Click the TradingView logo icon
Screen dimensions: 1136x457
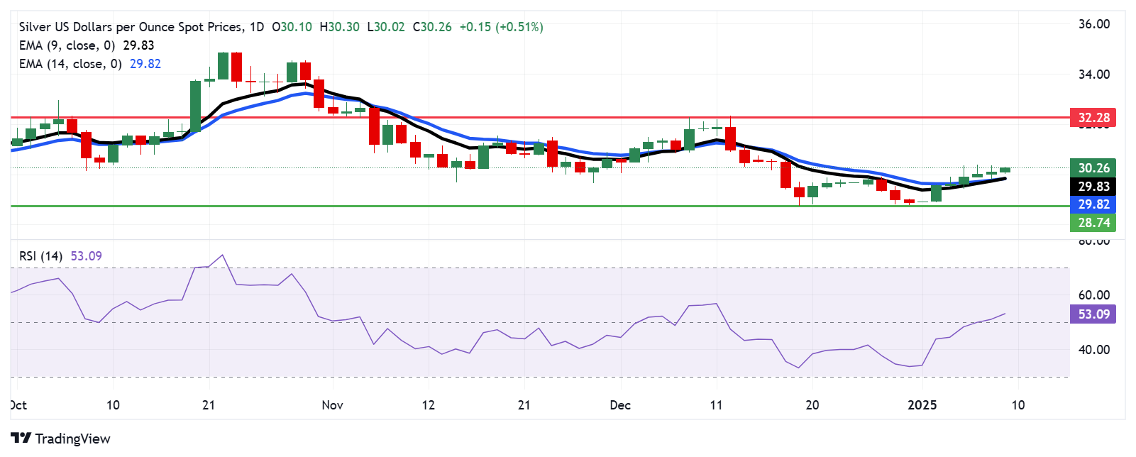click(x=21, y=439)
